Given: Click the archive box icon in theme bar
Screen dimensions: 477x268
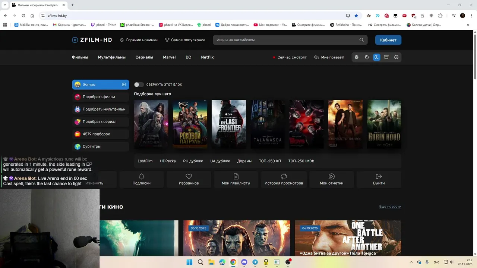Looking at the screenshot, I should coord(386,57).
